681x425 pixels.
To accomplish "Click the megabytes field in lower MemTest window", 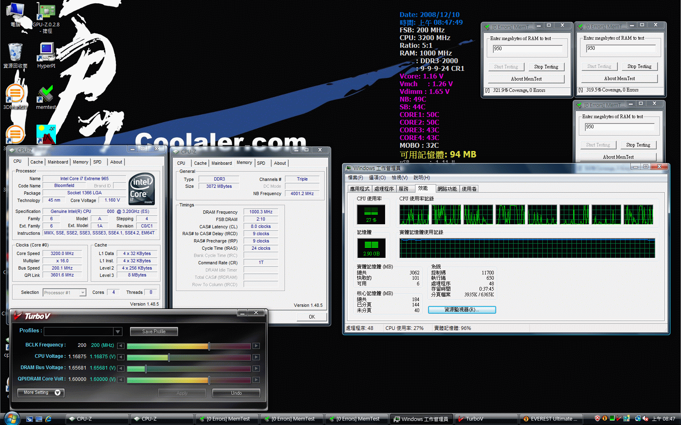I will click(619, 127).
